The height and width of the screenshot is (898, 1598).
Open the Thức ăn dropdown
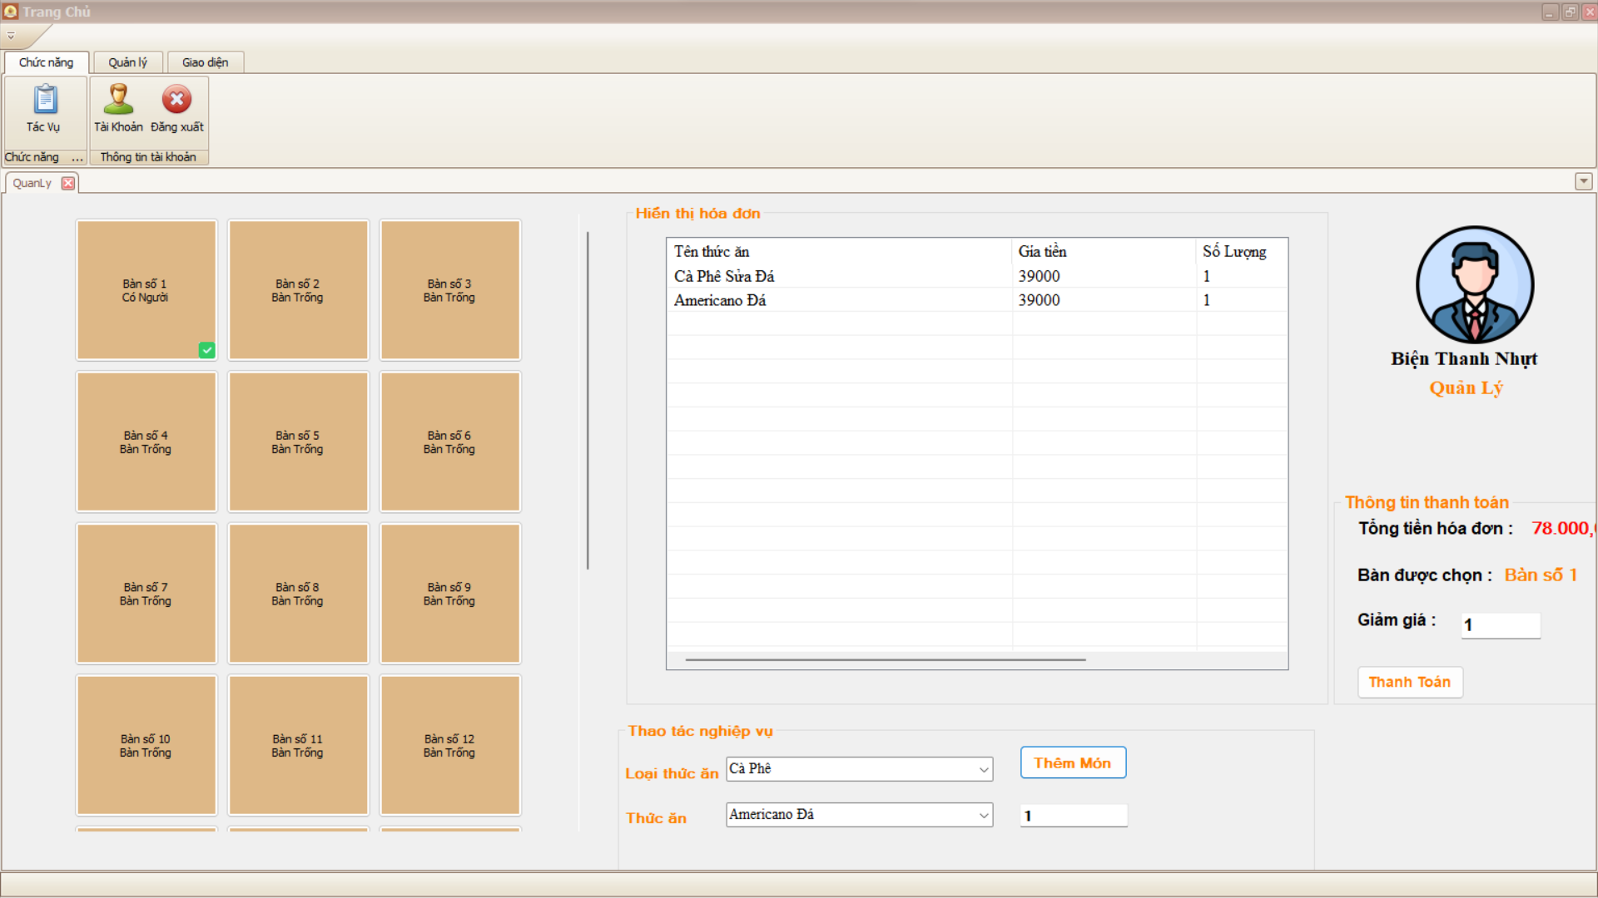(984, 816)
